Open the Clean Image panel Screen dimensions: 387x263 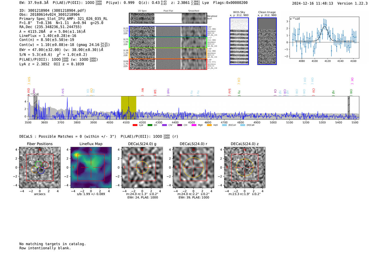pos(267,41)
